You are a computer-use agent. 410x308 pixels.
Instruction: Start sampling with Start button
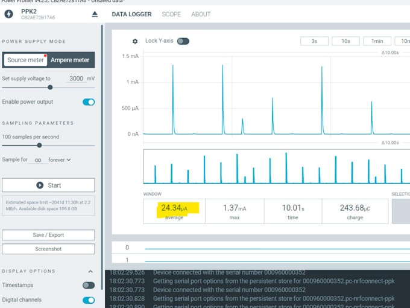(x=48, y=185)
